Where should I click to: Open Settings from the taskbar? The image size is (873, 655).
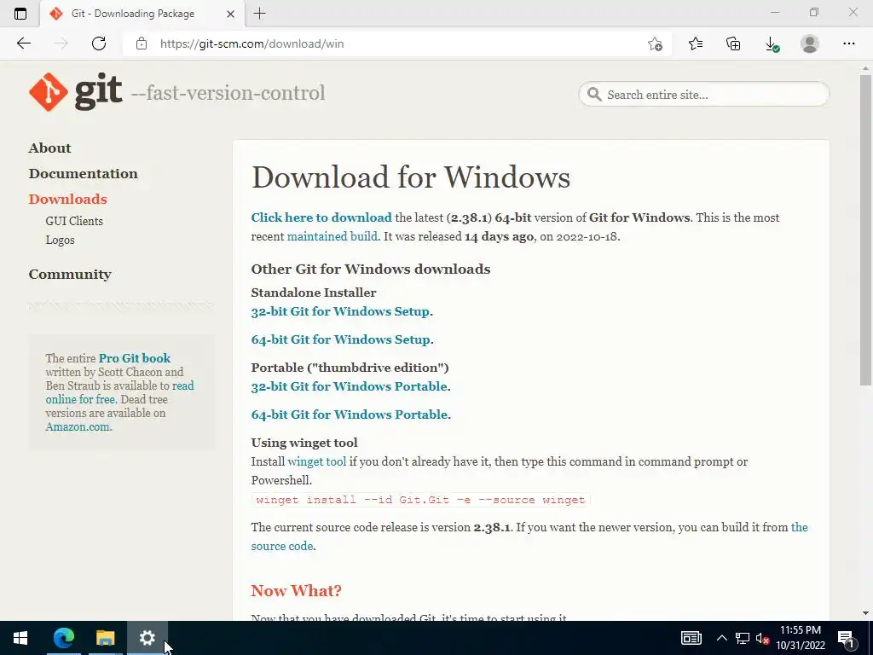[147, 638]
